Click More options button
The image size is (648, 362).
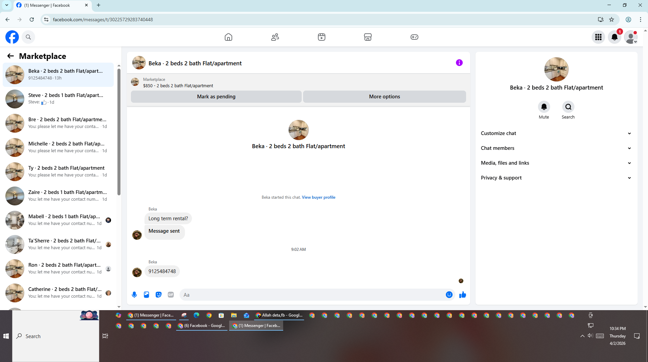point(384,97)
